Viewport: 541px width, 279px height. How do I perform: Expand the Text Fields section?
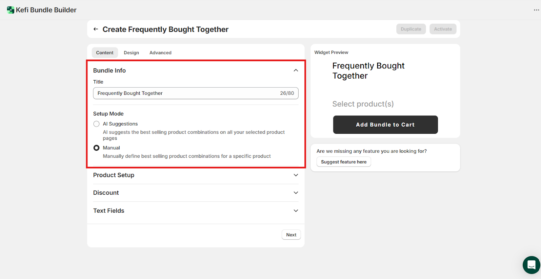(x=296, y=211)
